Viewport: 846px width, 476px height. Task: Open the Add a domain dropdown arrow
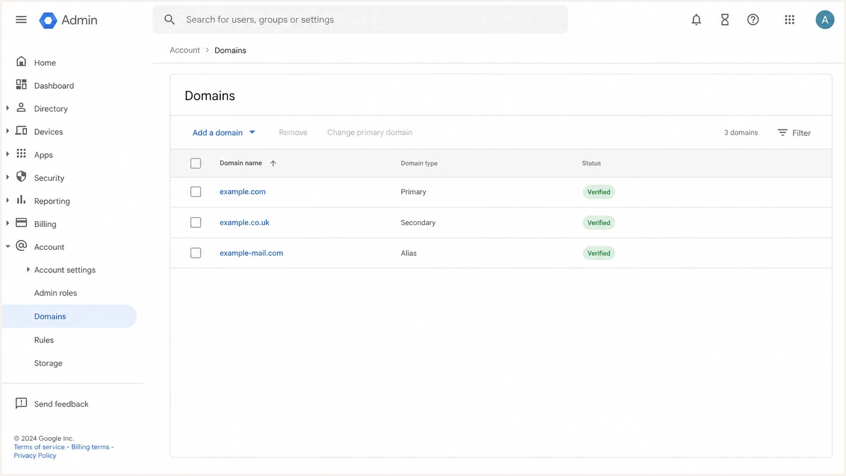coord(252,132)
